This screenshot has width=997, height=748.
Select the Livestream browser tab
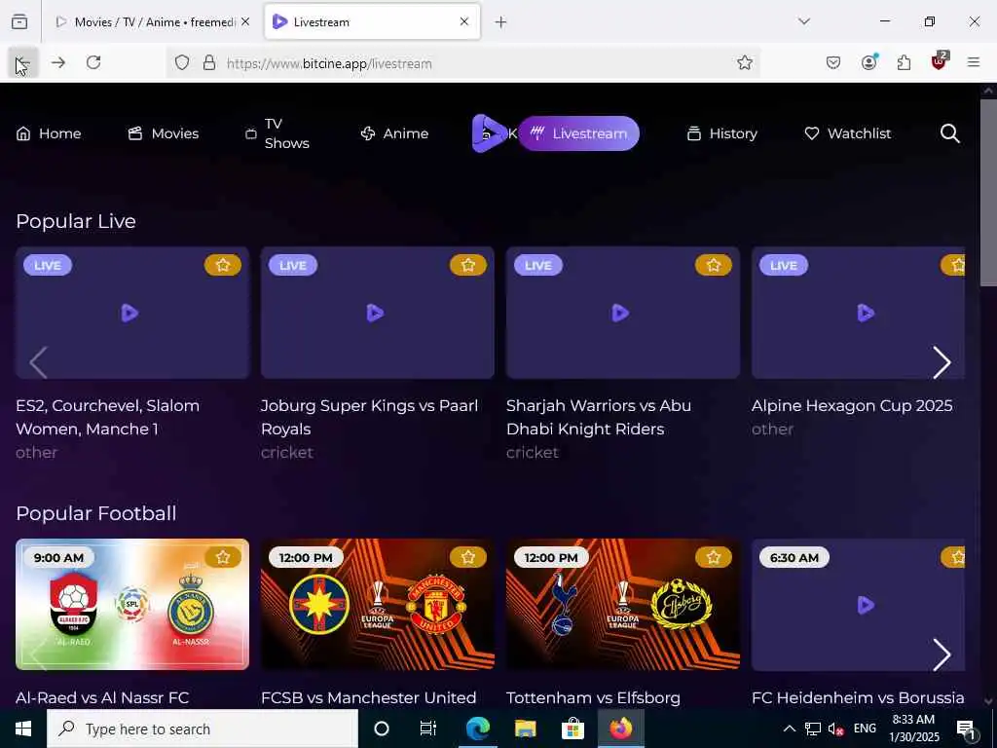(372, 22)
